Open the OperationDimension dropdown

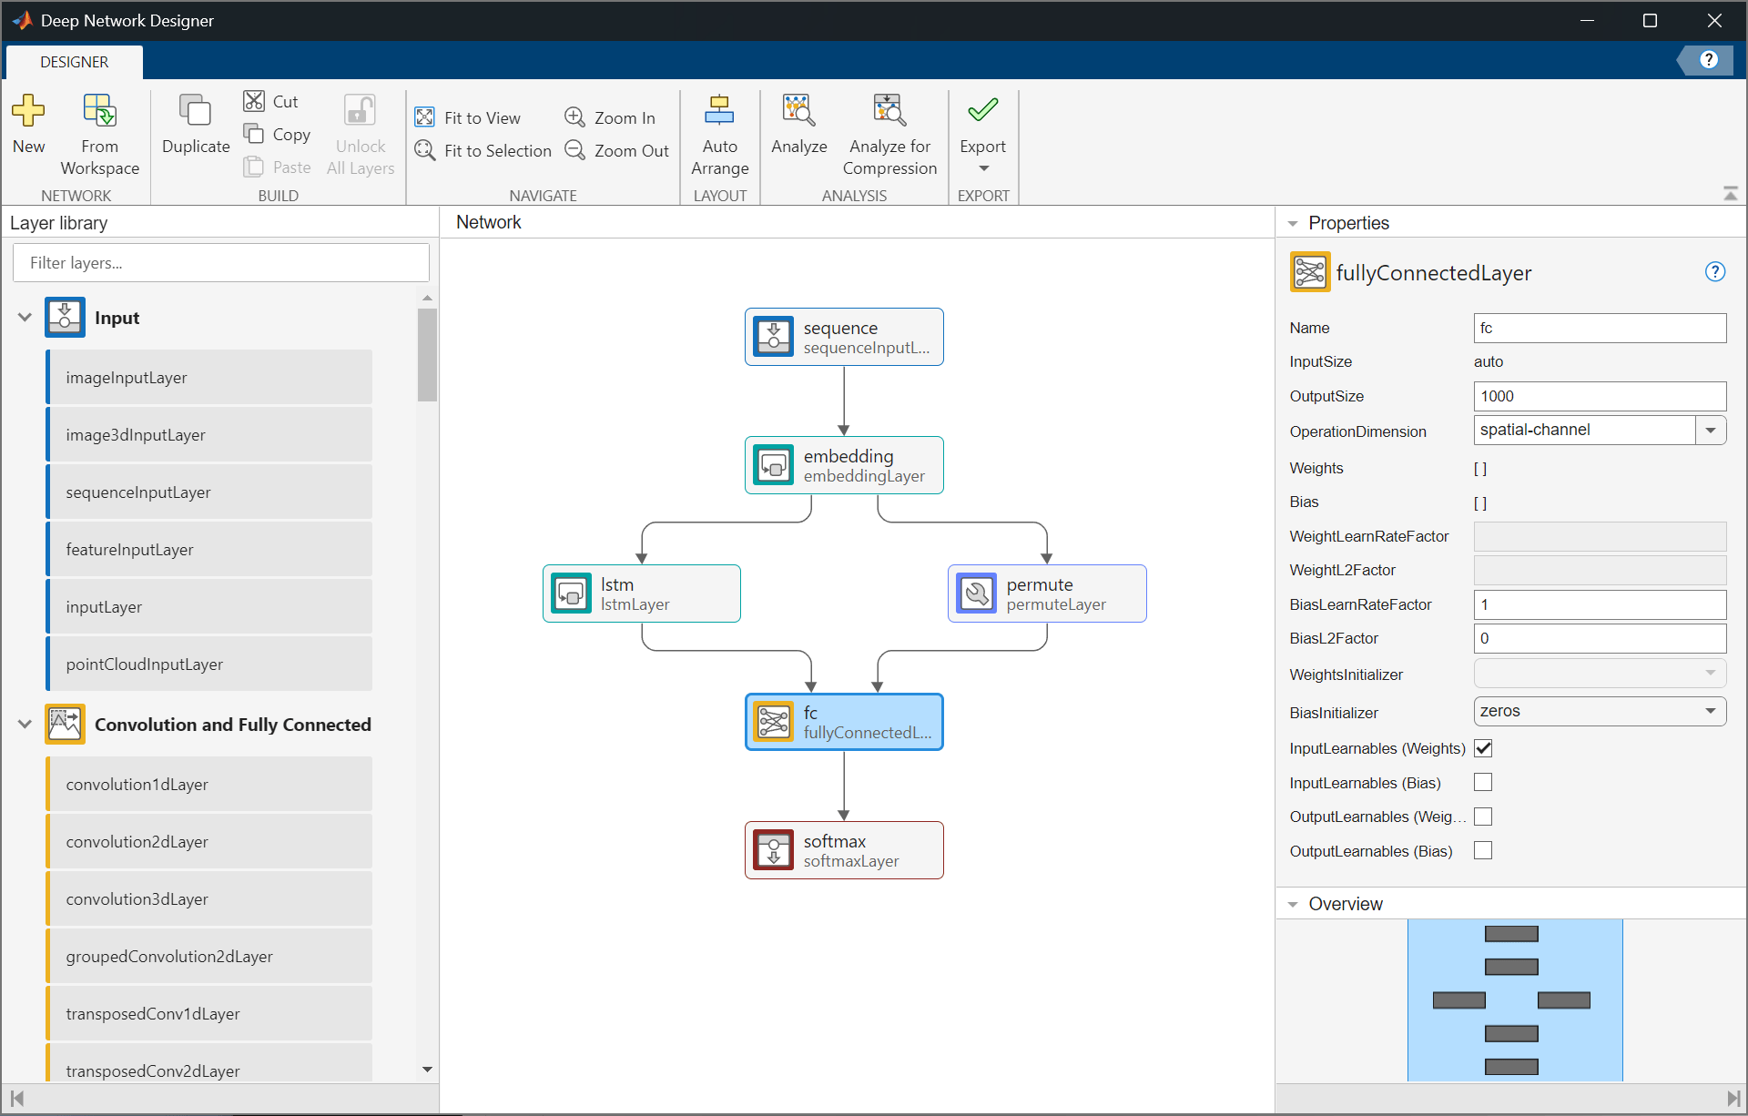tap(1712, 430)
